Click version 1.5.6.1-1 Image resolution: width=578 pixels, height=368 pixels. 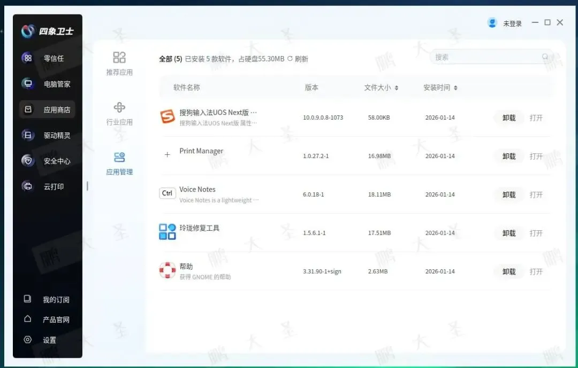[x=314, y=233]
